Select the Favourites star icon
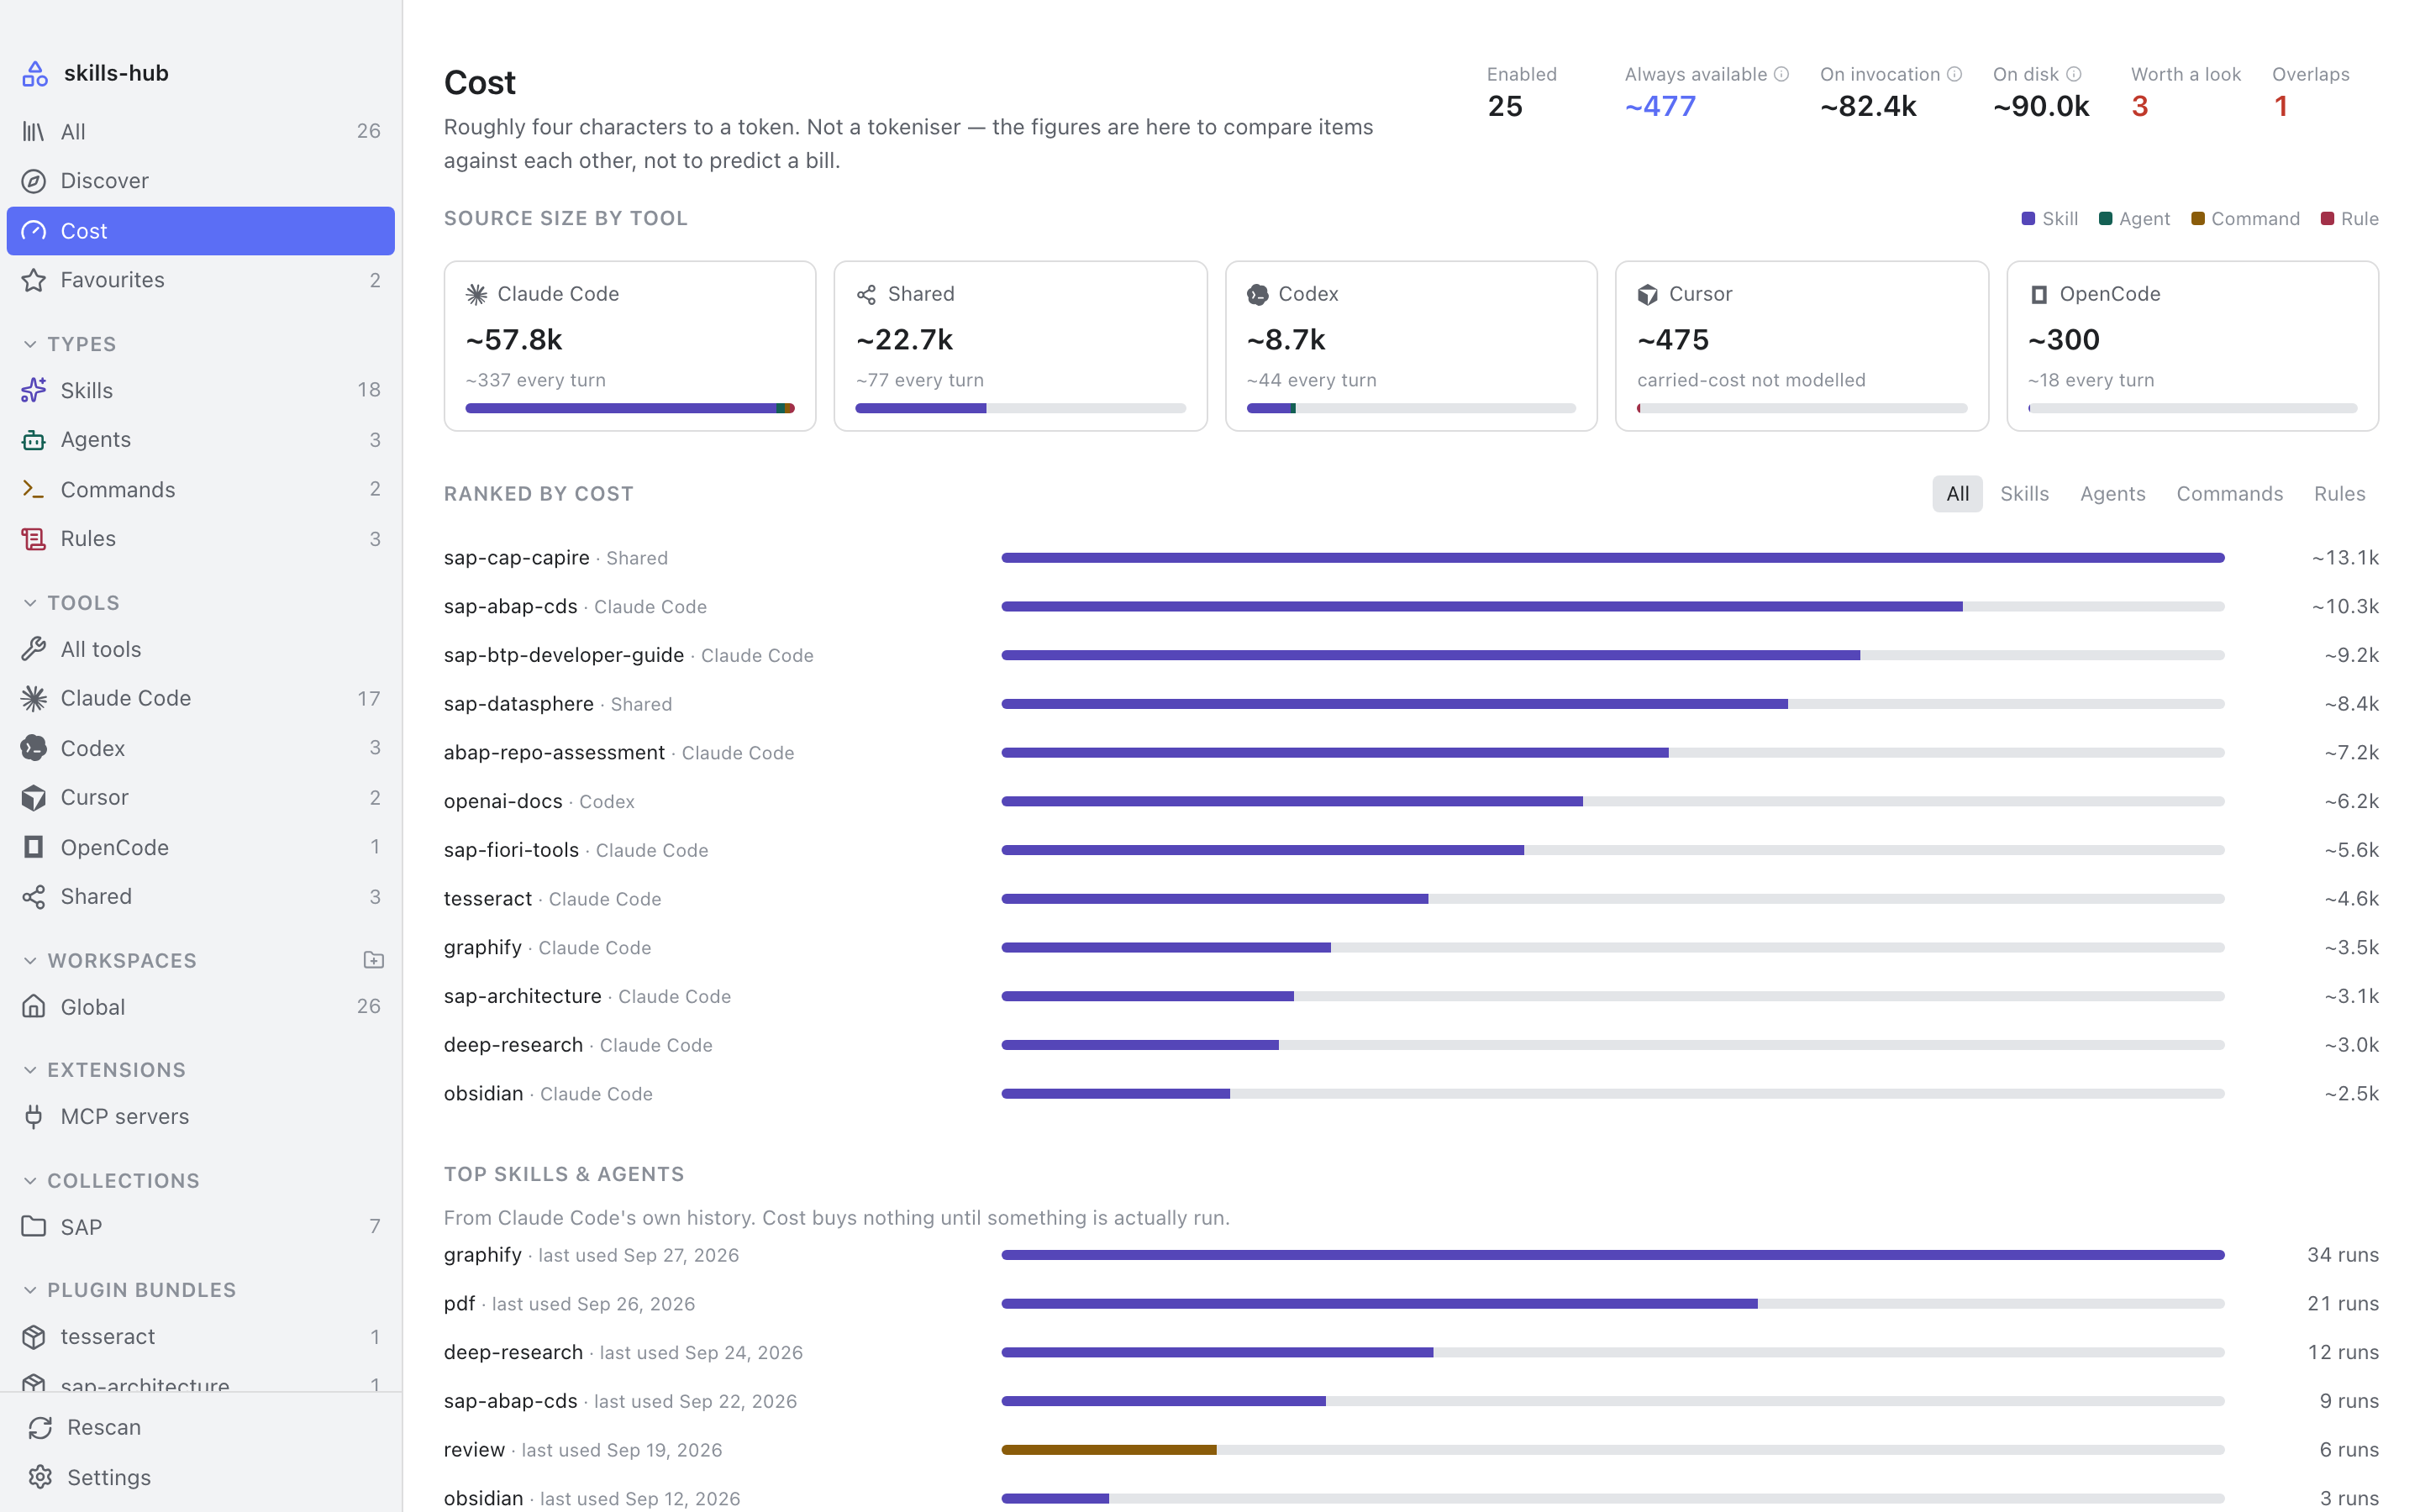The image size is (2420, 1512). [x=34, y=280]
